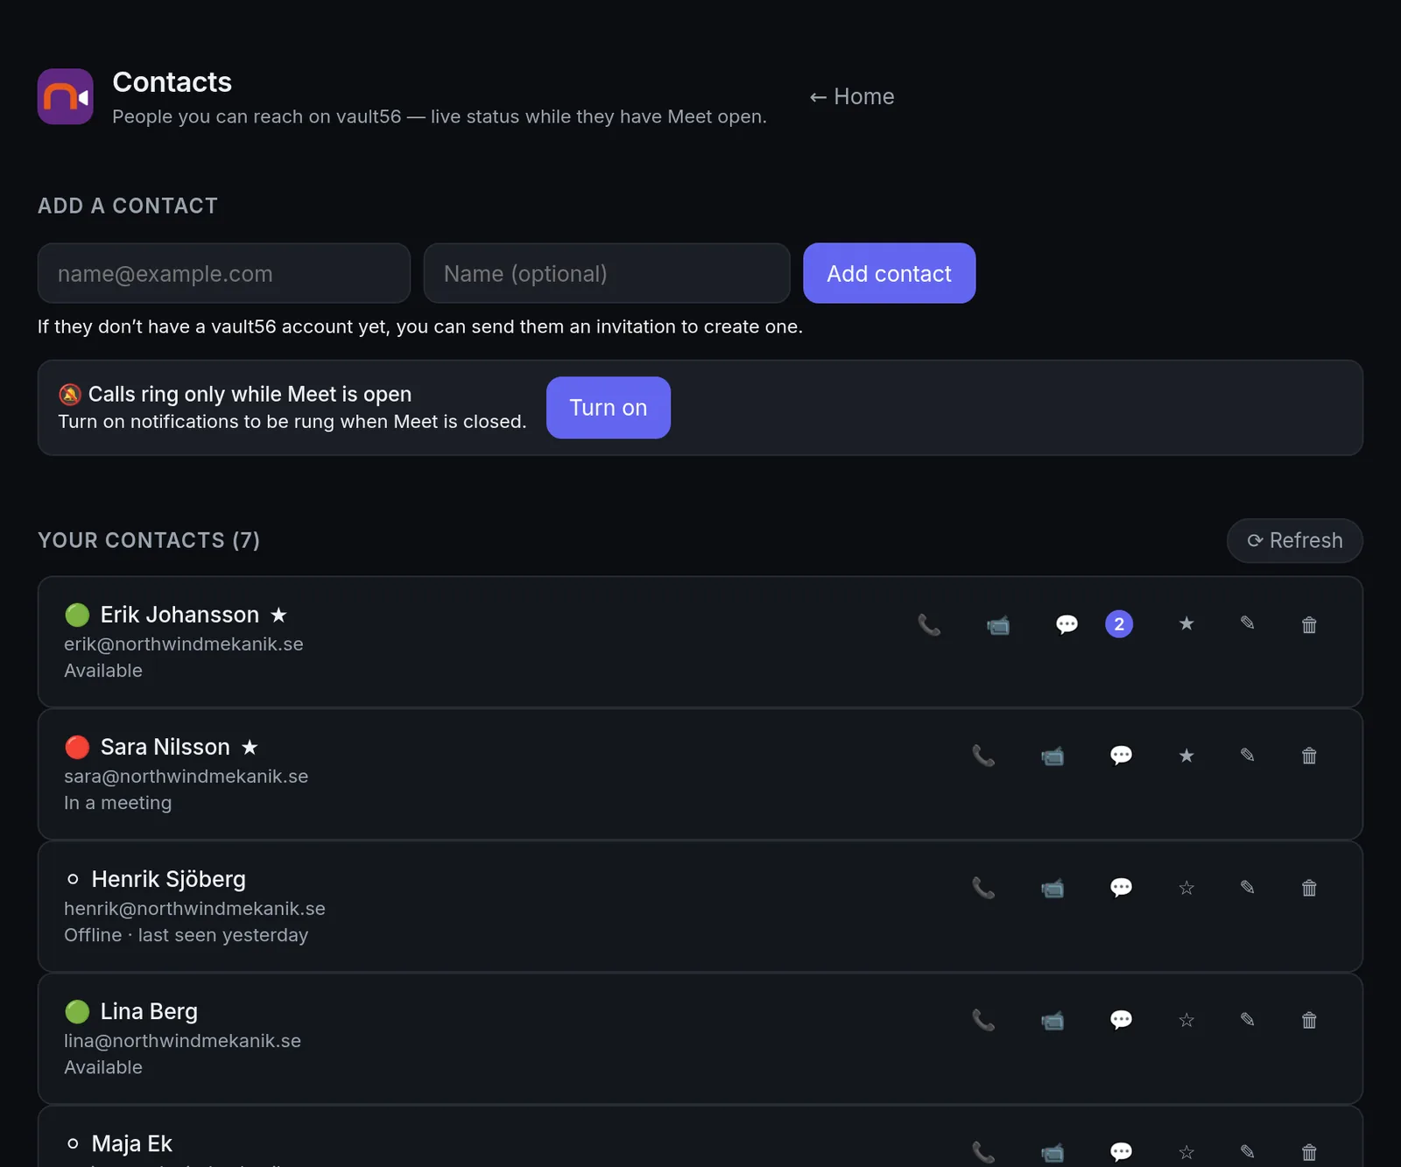Click the Maja Ek contact name

point(132,1143)
